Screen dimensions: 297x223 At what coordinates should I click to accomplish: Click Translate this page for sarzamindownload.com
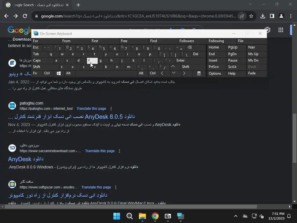point(100,151)
